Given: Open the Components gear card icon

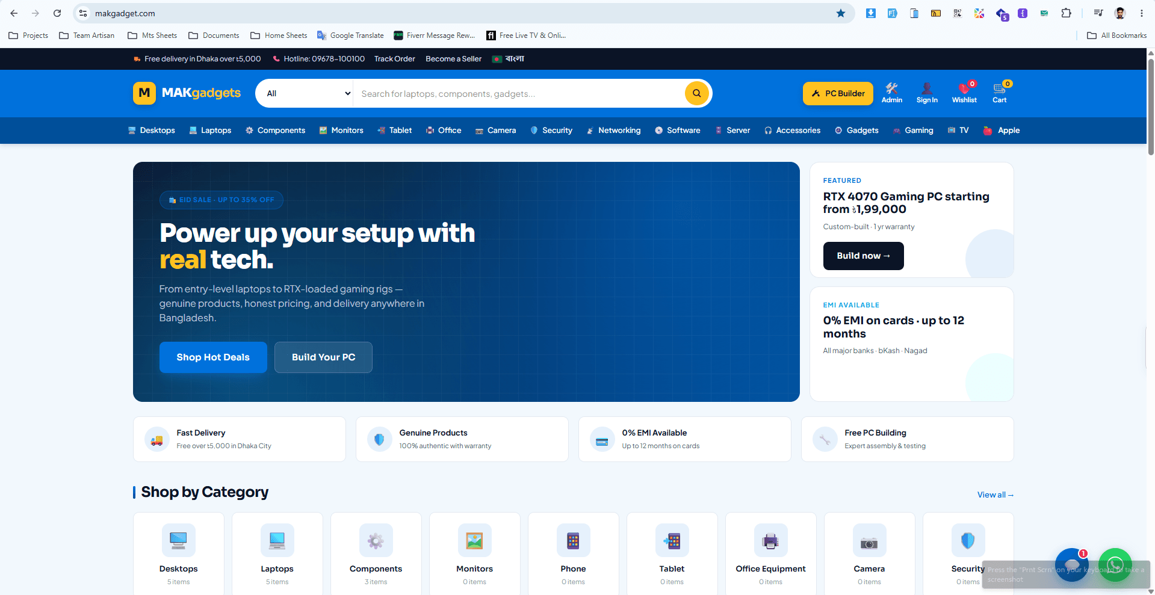Looking at the screenshot, I should point(376,540).
